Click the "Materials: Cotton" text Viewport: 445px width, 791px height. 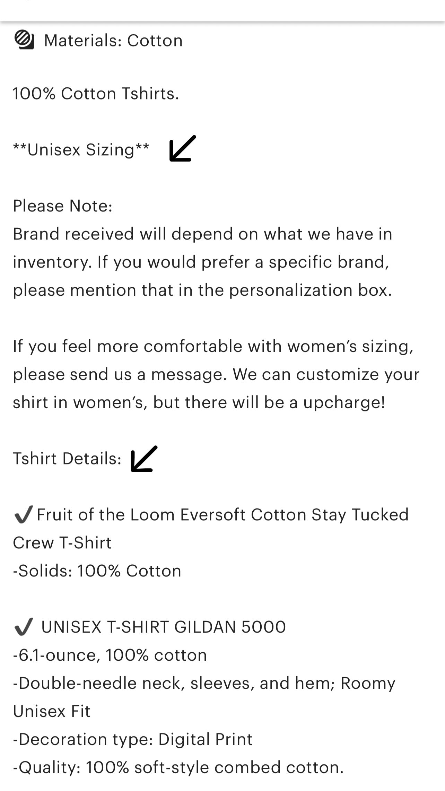(113, 41)
